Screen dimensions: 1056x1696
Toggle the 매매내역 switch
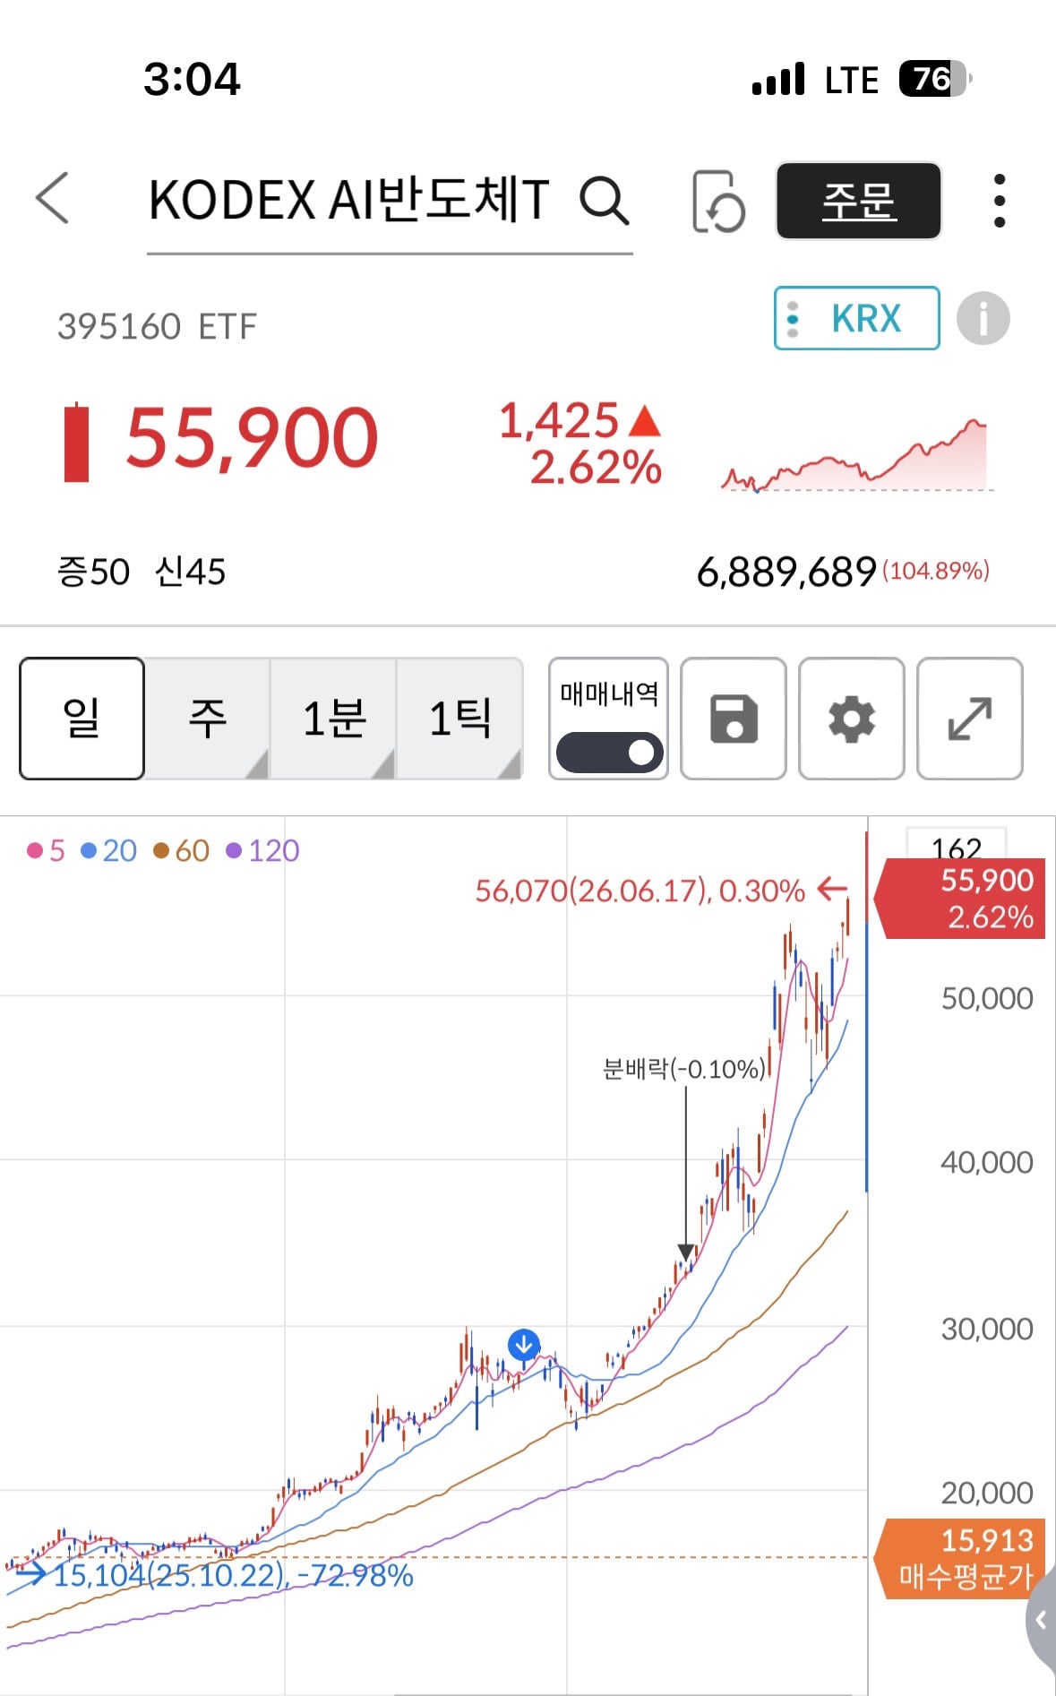[x=609, y=753]
